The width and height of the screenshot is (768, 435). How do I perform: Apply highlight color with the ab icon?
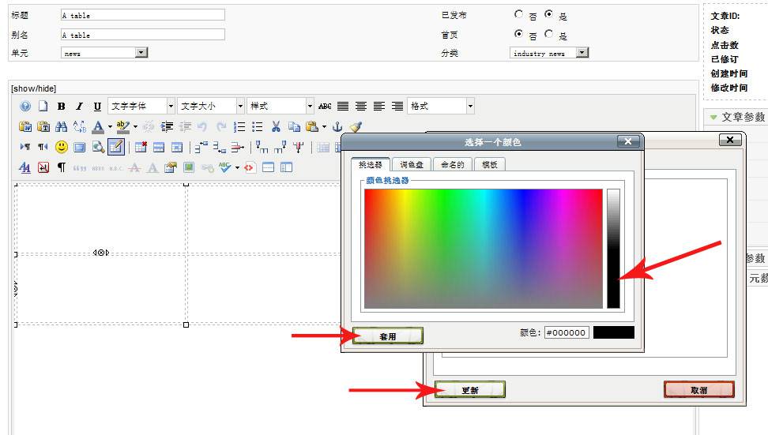(123, 127)
